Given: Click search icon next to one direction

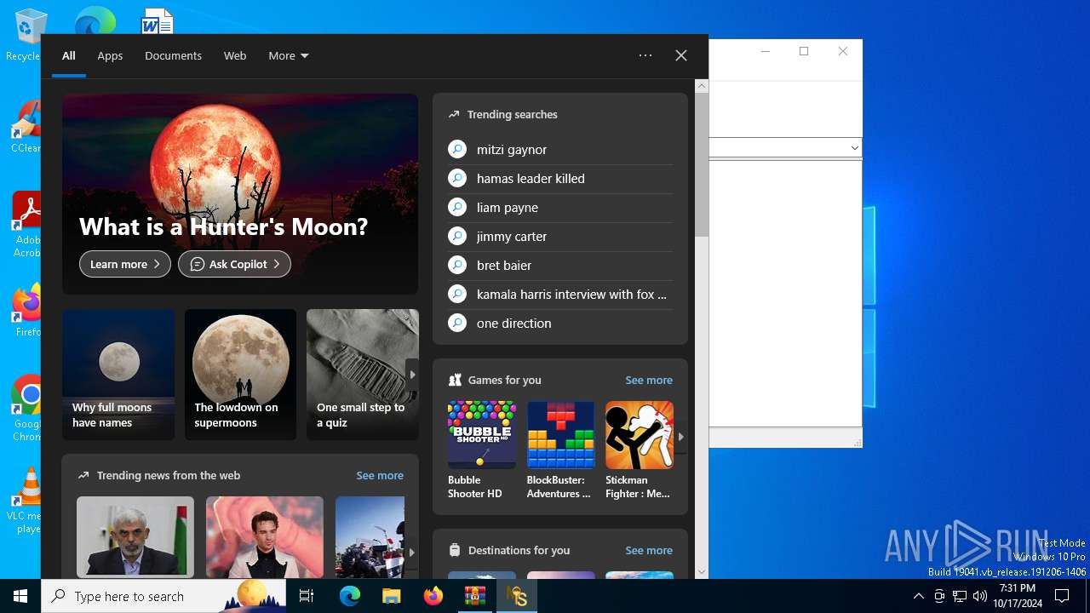Looking at the screenshot, I should [x=457, y=324].
